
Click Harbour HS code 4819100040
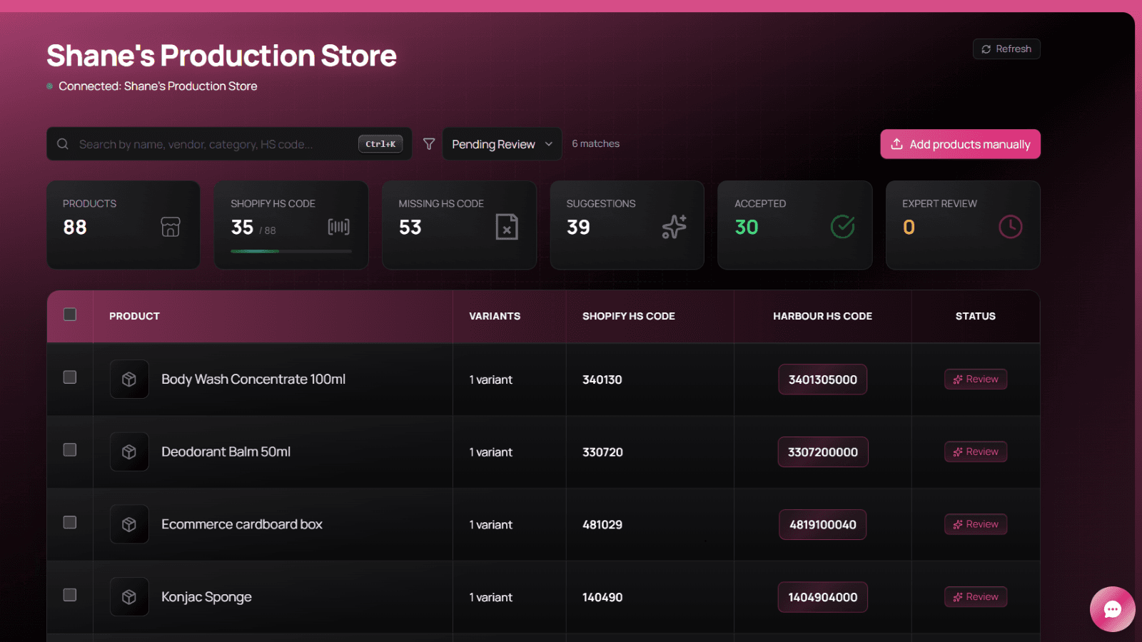coord(823,524)
